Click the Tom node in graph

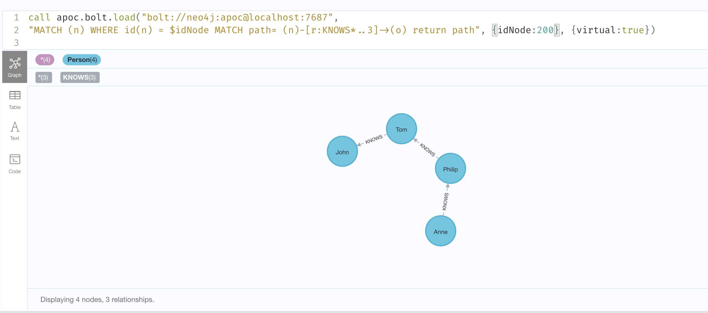pyautogui.click(x=401, y=129)
